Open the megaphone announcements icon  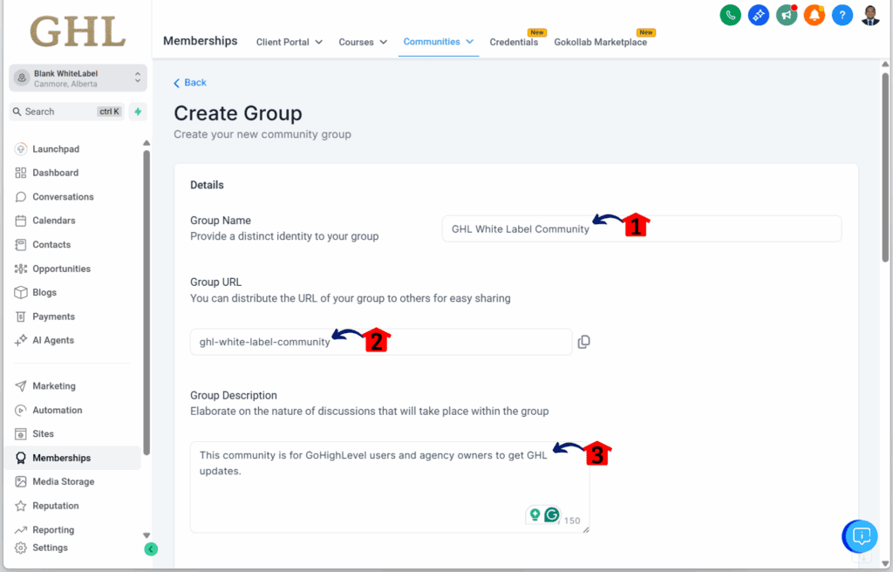(x=787, y=15)
